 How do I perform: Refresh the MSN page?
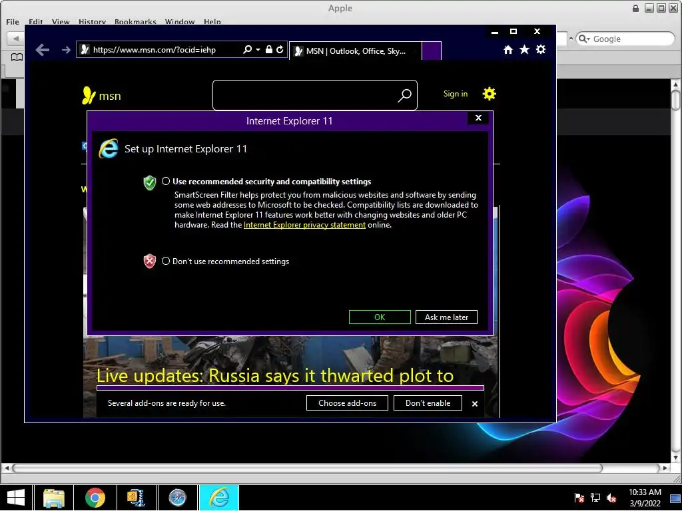(x=280, y=49)
